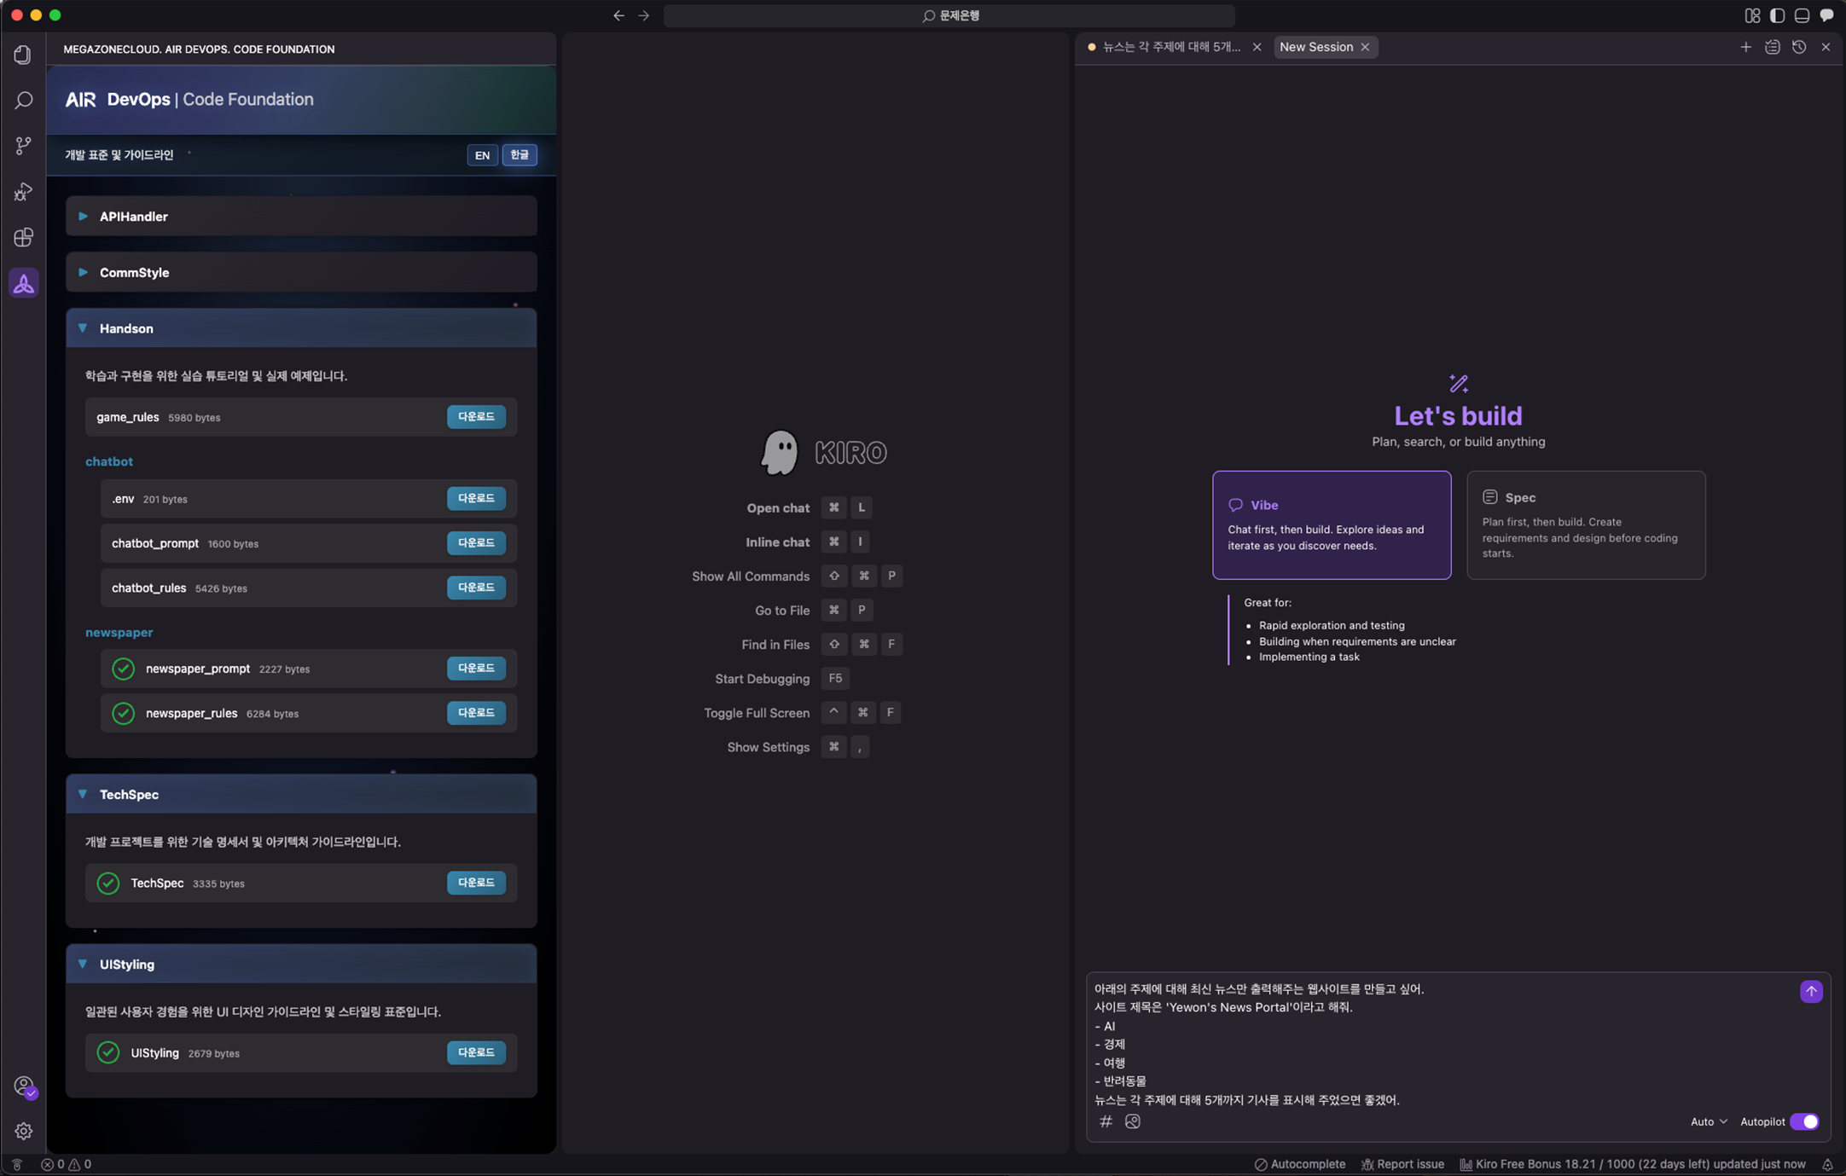The width and height of the screenshot is (1846, 1176).
Task: Download the game_rules file
Action: pos(476,417)
